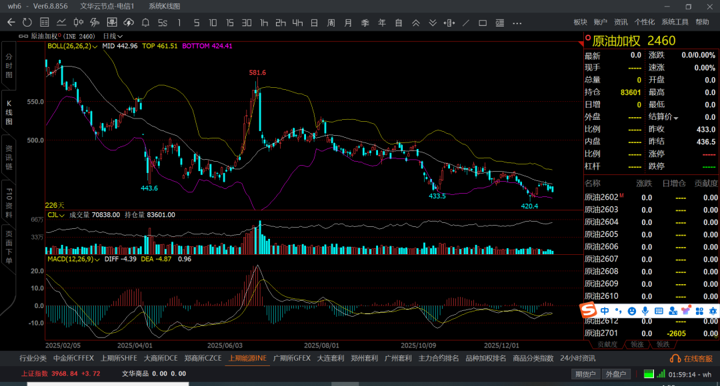Screen dimensions: 720x386
Task: Expand the 结算价 dropdown arrow
Action: point(676,118)
